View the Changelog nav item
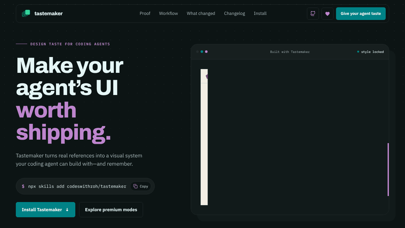The height and width of the screenshot is (228, 405). (234, 13)
